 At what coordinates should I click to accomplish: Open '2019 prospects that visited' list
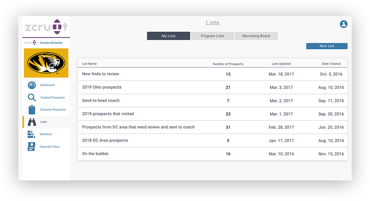click(x=108, y=114)
